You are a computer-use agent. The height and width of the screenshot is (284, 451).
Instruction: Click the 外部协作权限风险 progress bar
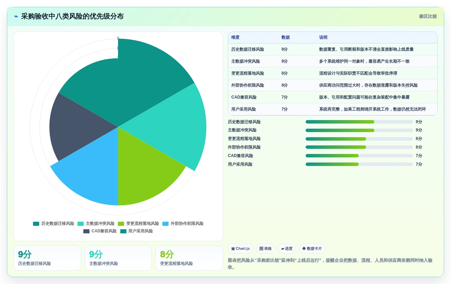[359, 147]
